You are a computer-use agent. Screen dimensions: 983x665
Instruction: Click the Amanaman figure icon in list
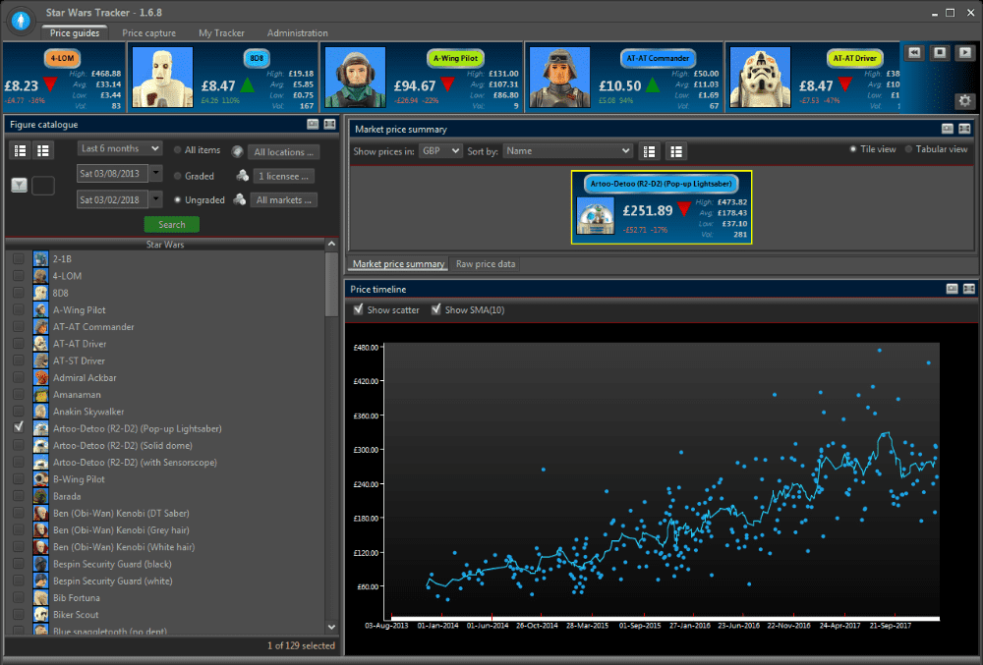click(40, 395)
